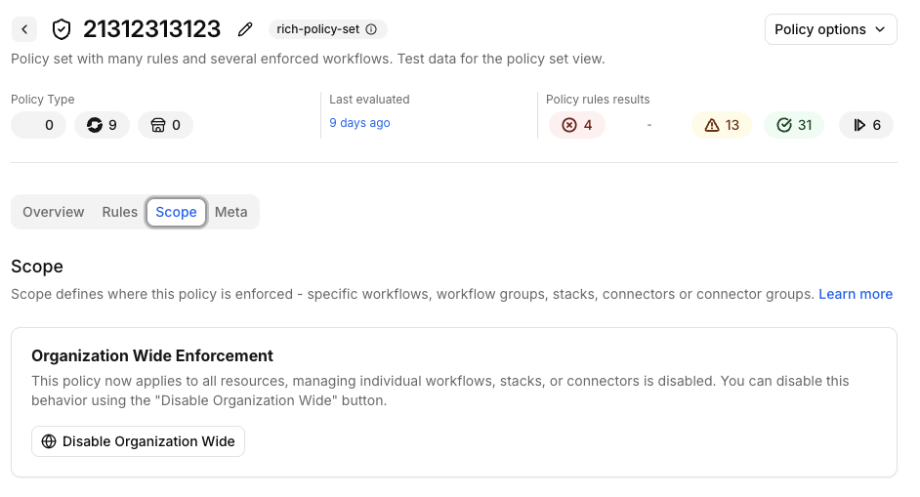This screenshot has width=920, height=497.
Task: Click the Organization Wide Enforcement heading
Action: (152, 355)
